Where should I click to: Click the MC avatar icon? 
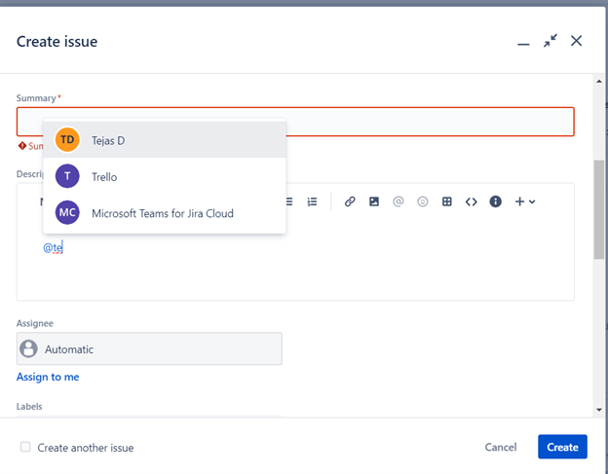[x=67, y=212]
